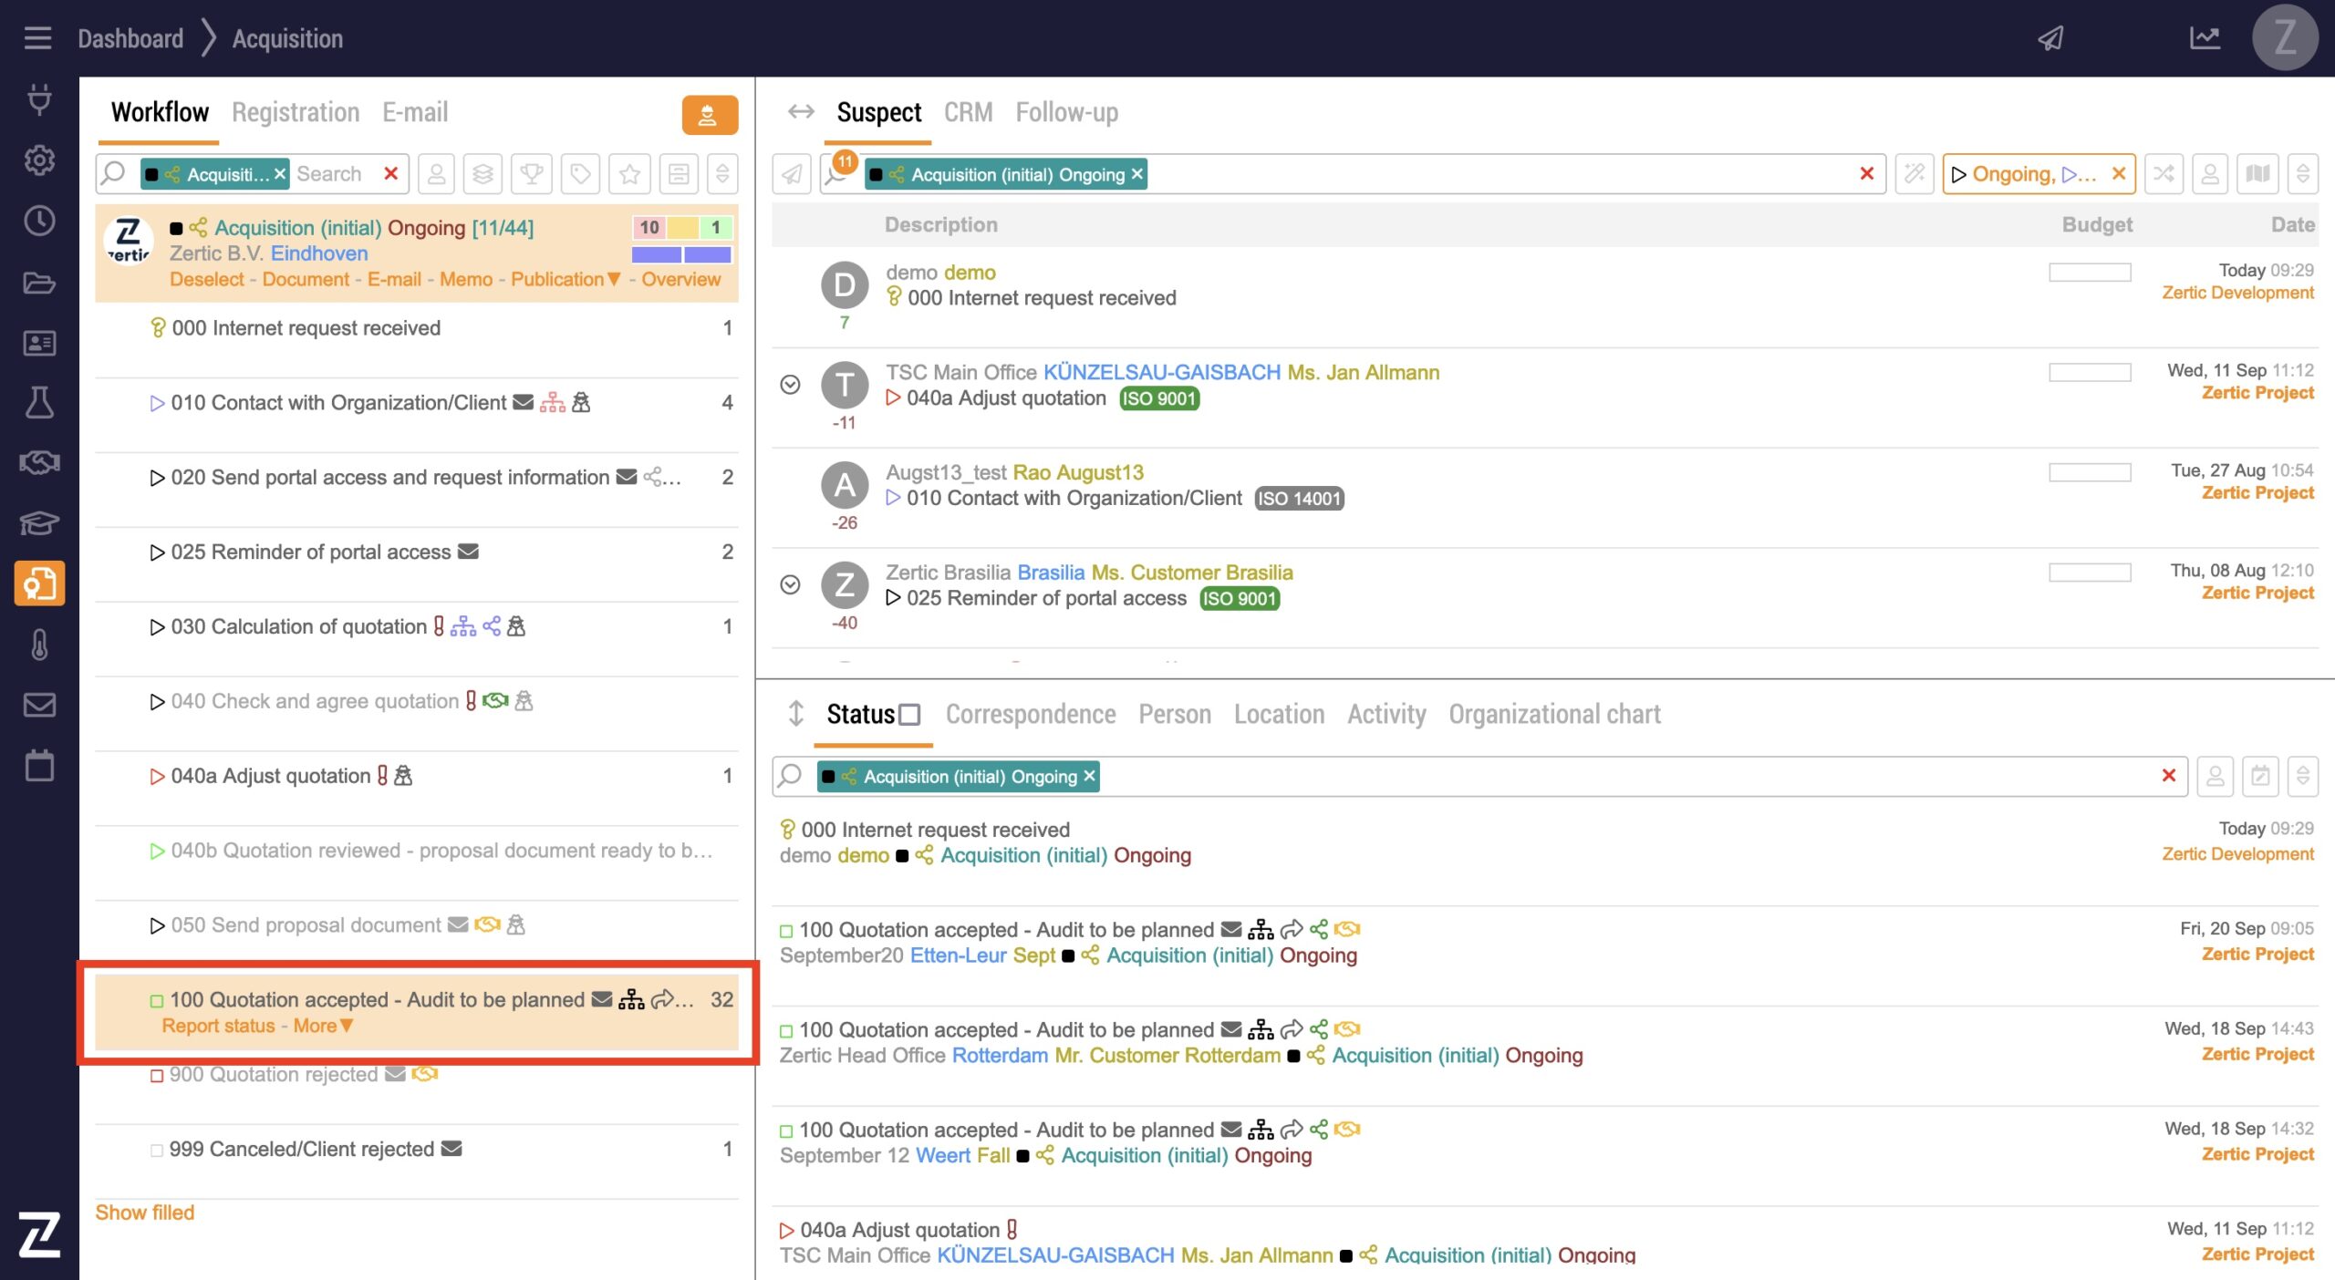Click the map view icon in Suspect toolbar
This screenshot has width=2335, height=1280.
coord(2257,173)
